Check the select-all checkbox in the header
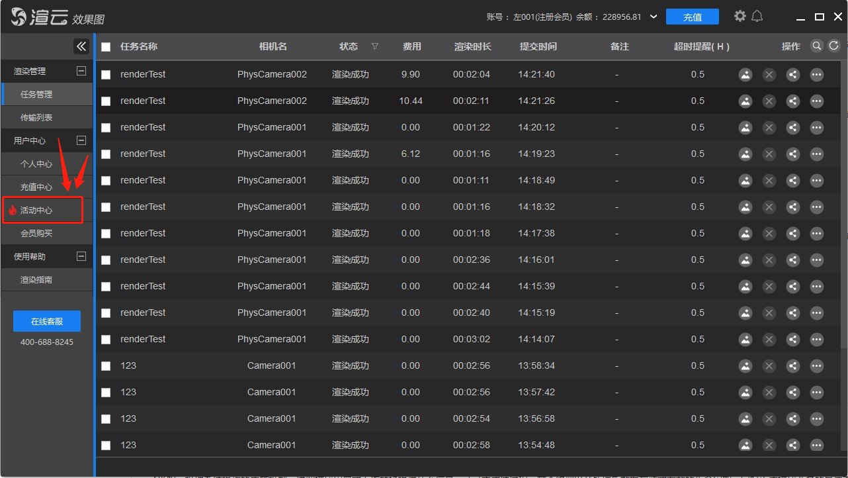This screenshot has width=848, height=478. [106, 47]
